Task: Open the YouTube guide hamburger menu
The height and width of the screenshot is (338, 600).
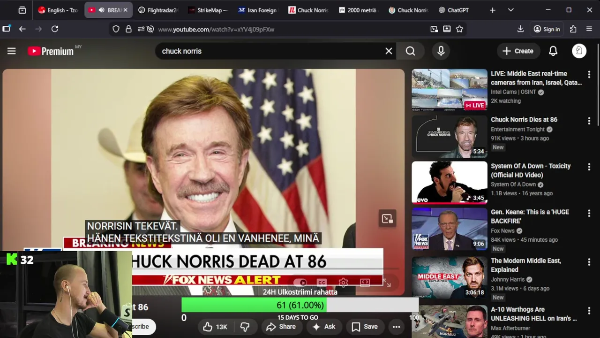Action: coord(12,51)
